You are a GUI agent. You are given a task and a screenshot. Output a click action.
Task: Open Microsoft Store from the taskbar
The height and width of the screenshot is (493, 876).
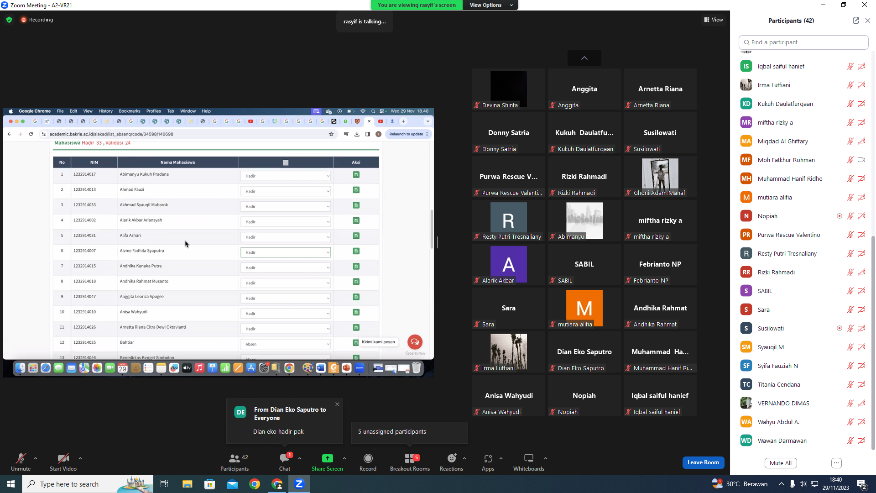[x=209, y=484]
